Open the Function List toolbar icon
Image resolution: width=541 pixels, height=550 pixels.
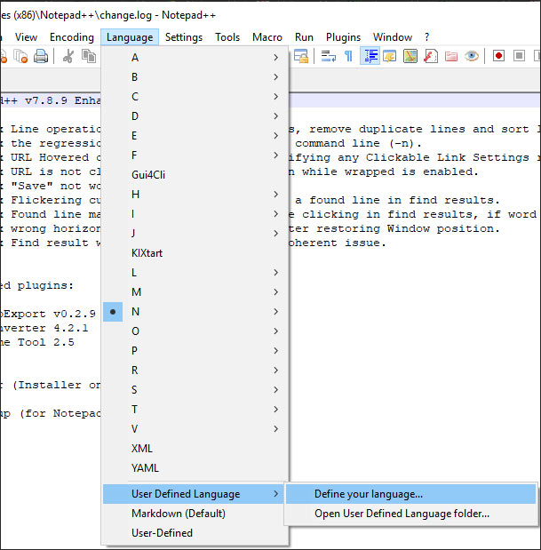(431, 56)
